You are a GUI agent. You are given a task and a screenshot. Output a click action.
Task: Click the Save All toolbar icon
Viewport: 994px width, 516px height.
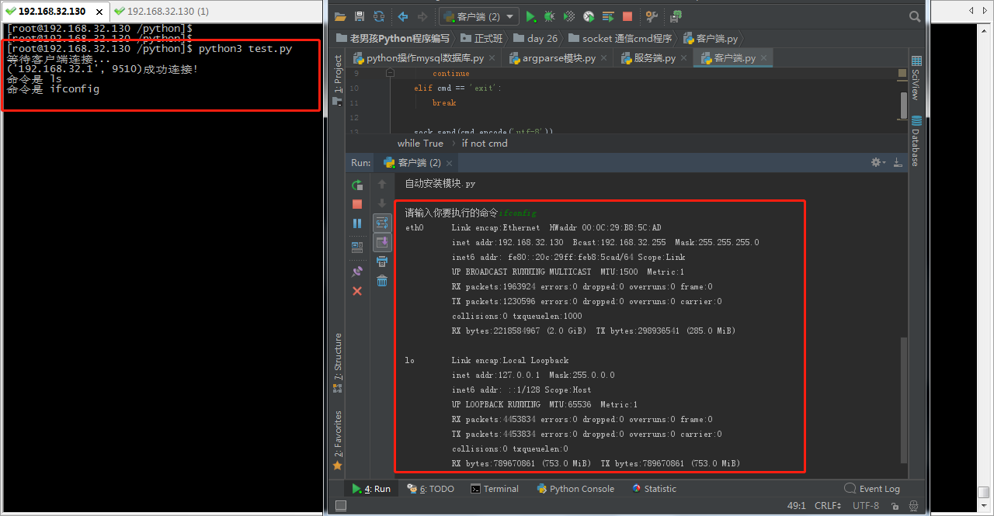pos(359,16)
